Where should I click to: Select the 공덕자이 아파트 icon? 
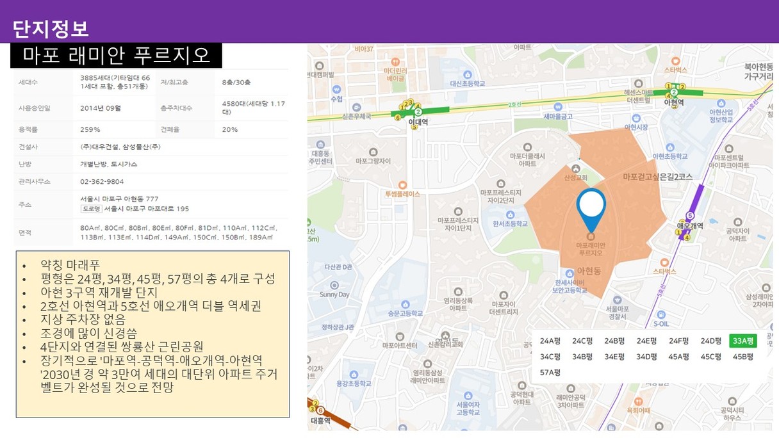click(x=737, y=222)
